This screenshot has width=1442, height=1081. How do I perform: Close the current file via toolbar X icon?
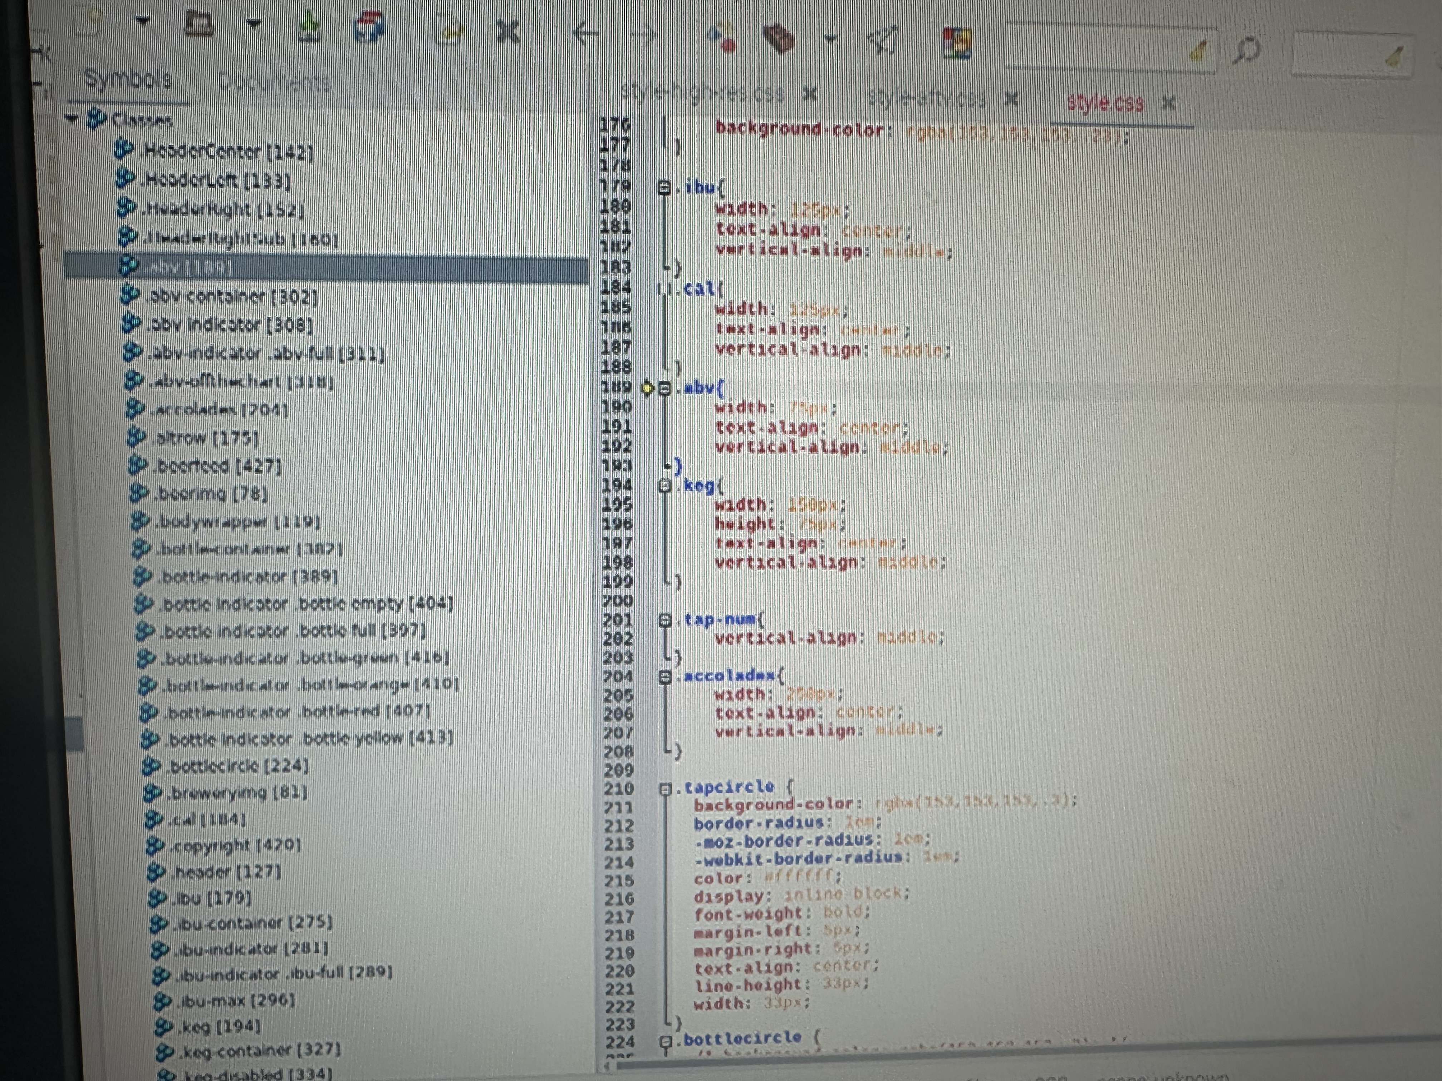(x=507, y=32)
